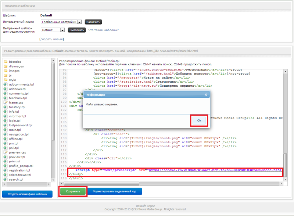Click the main.tpl template file icon
Image resolution: width=294 pixels, height=217 pixels.
pyautogui.click(x=6, y=130)
